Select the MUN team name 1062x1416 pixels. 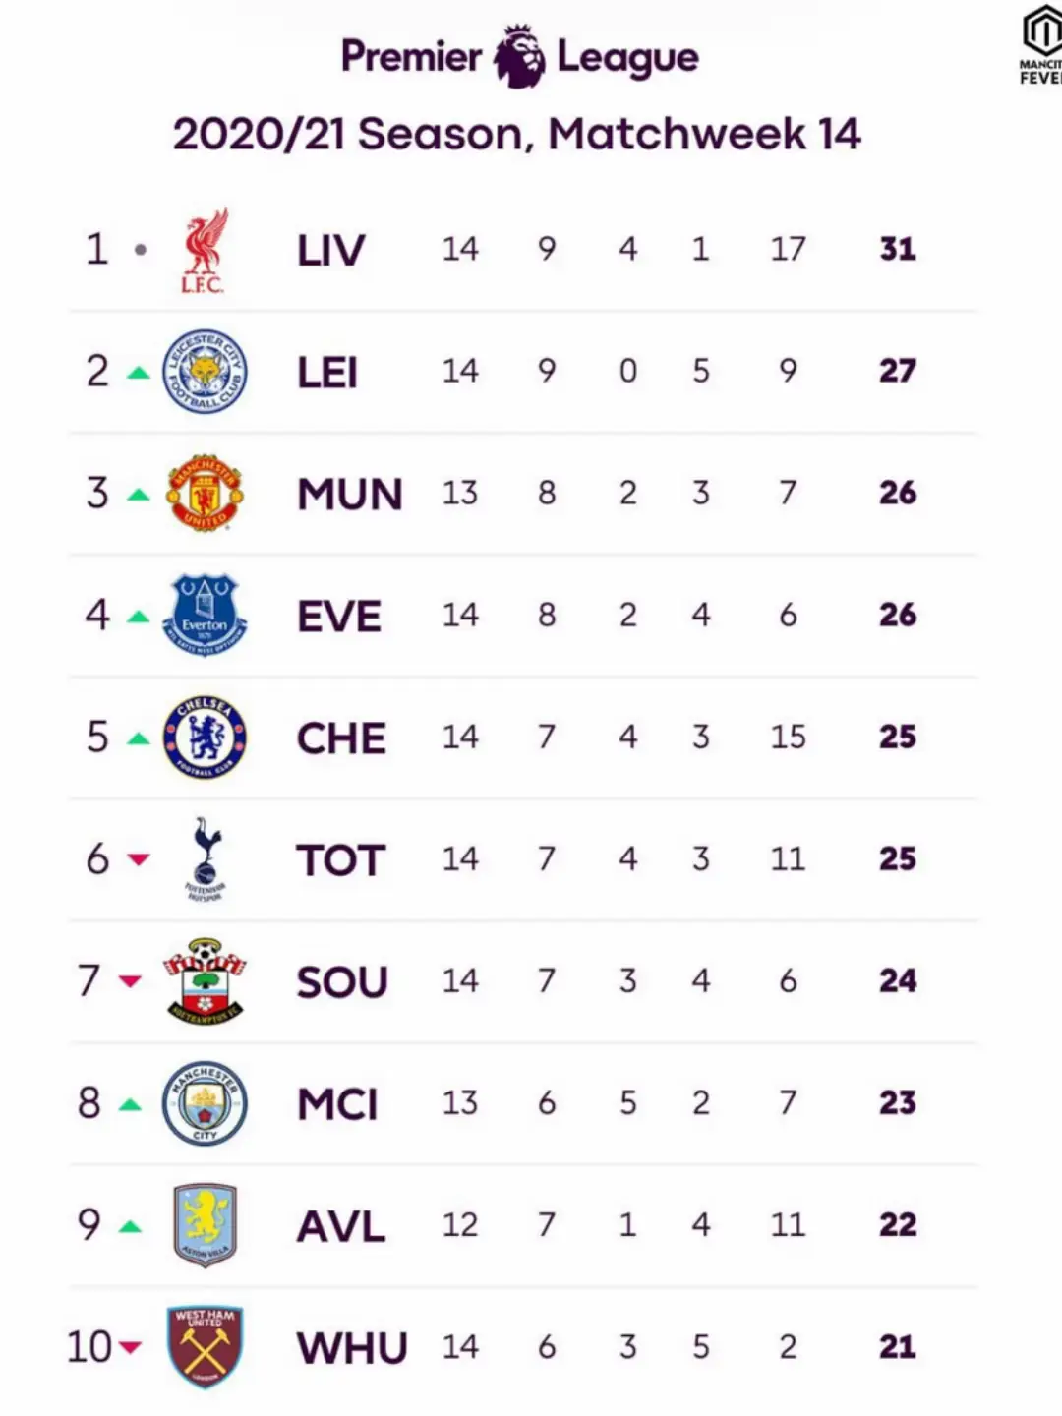tap(350, 494)
